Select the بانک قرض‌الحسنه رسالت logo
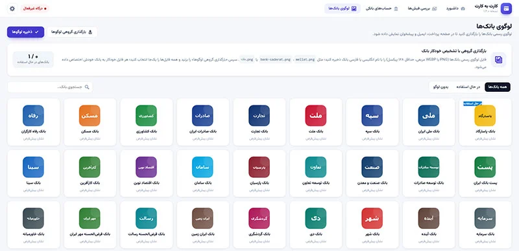The height and width of the screenshot is (251, 519). (147, 218)
